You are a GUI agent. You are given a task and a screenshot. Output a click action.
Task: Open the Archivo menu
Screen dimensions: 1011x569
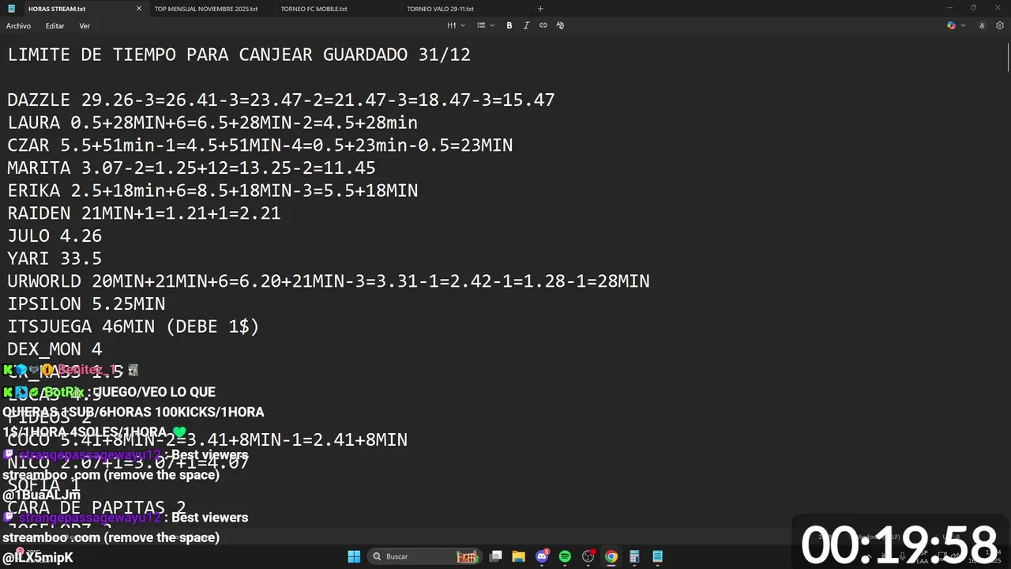pos(18,26)
